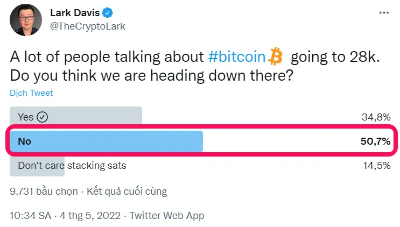
Task: Click the checkmark icon beside Yes
Action: [x=43, y=117]
